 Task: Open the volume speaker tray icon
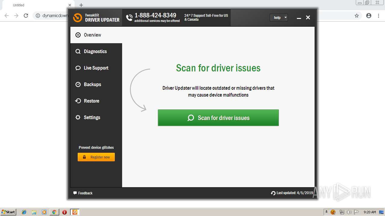tap(349, 212)
